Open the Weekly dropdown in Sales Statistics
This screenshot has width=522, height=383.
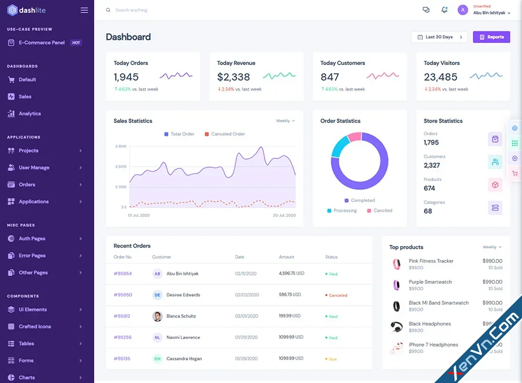pos(285,121)
